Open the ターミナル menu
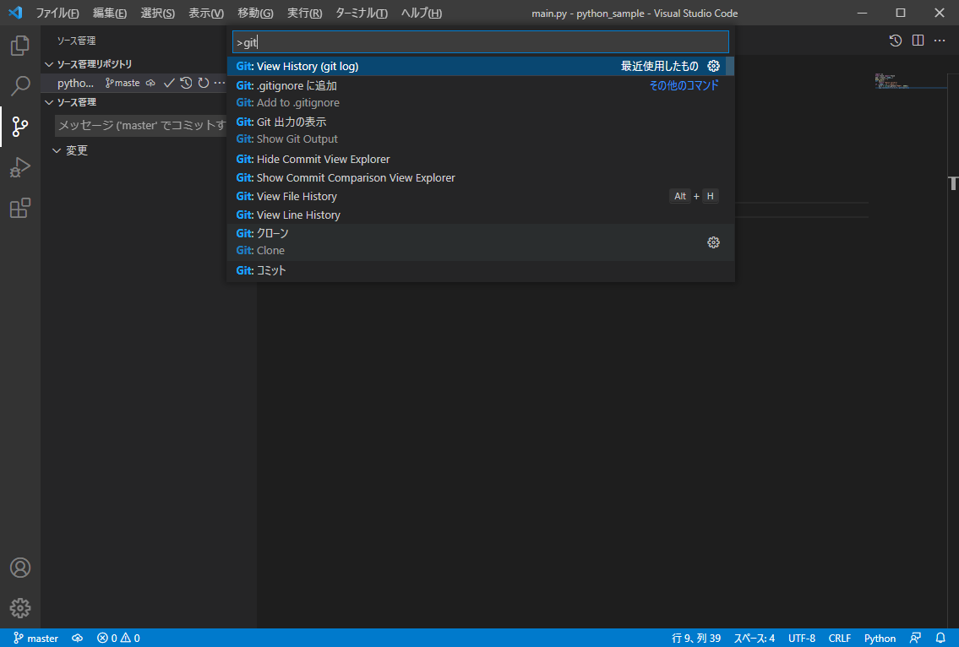This screenshot has width=959, height=647. pos(361,14)
